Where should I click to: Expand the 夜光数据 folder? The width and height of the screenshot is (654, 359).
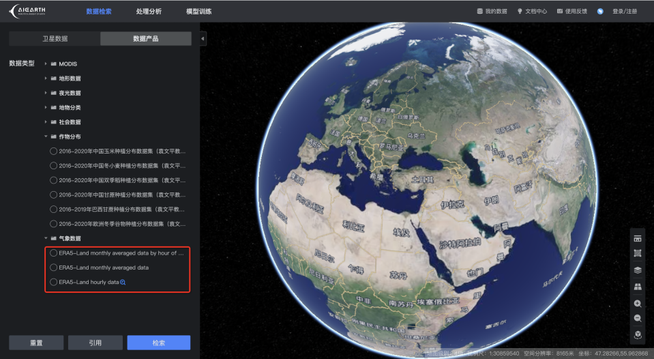point(46,93)
